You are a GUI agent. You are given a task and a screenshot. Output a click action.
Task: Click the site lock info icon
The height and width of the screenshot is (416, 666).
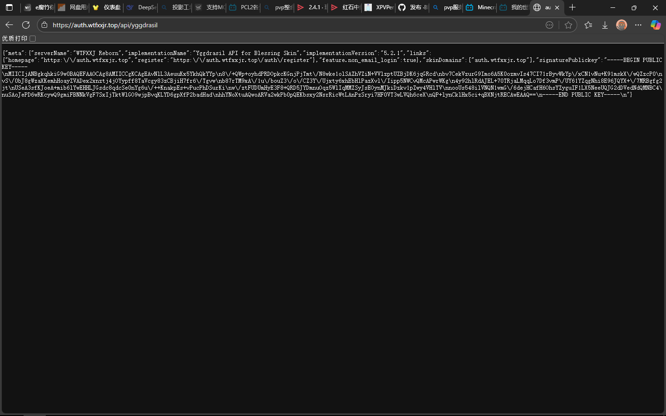[44, 25]
